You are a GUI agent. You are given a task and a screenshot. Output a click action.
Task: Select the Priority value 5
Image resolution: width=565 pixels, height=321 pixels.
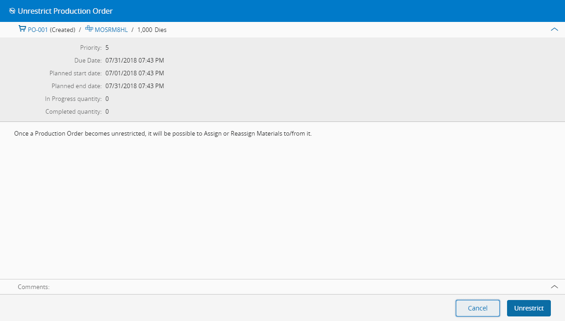pyautogui.click(x=107, y=47)
